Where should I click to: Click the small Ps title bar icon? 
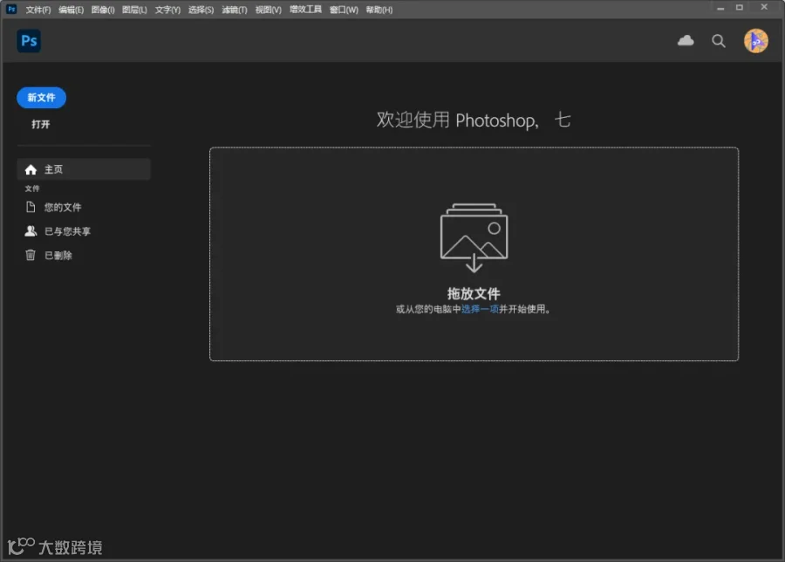[11, 9]
